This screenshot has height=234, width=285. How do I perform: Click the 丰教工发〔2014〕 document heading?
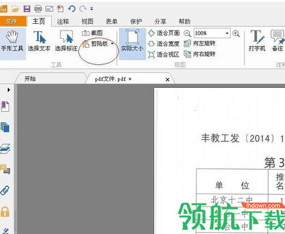238,138
